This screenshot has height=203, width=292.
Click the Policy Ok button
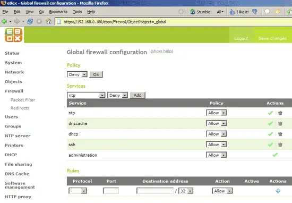point(96,74)
